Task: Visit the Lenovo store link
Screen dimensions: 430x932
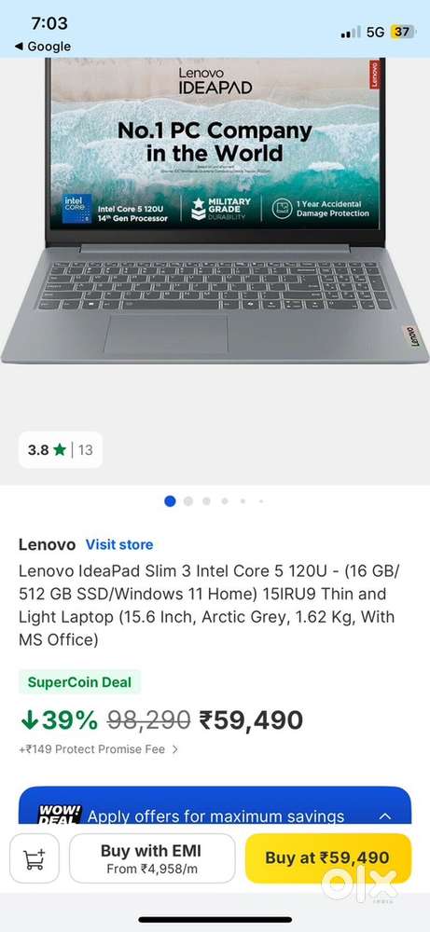Action: point(119,544)
